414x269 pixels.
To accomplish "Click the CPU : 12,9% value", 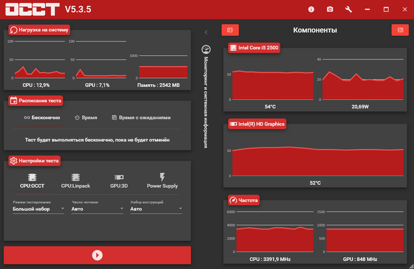I will pos(36,85).
